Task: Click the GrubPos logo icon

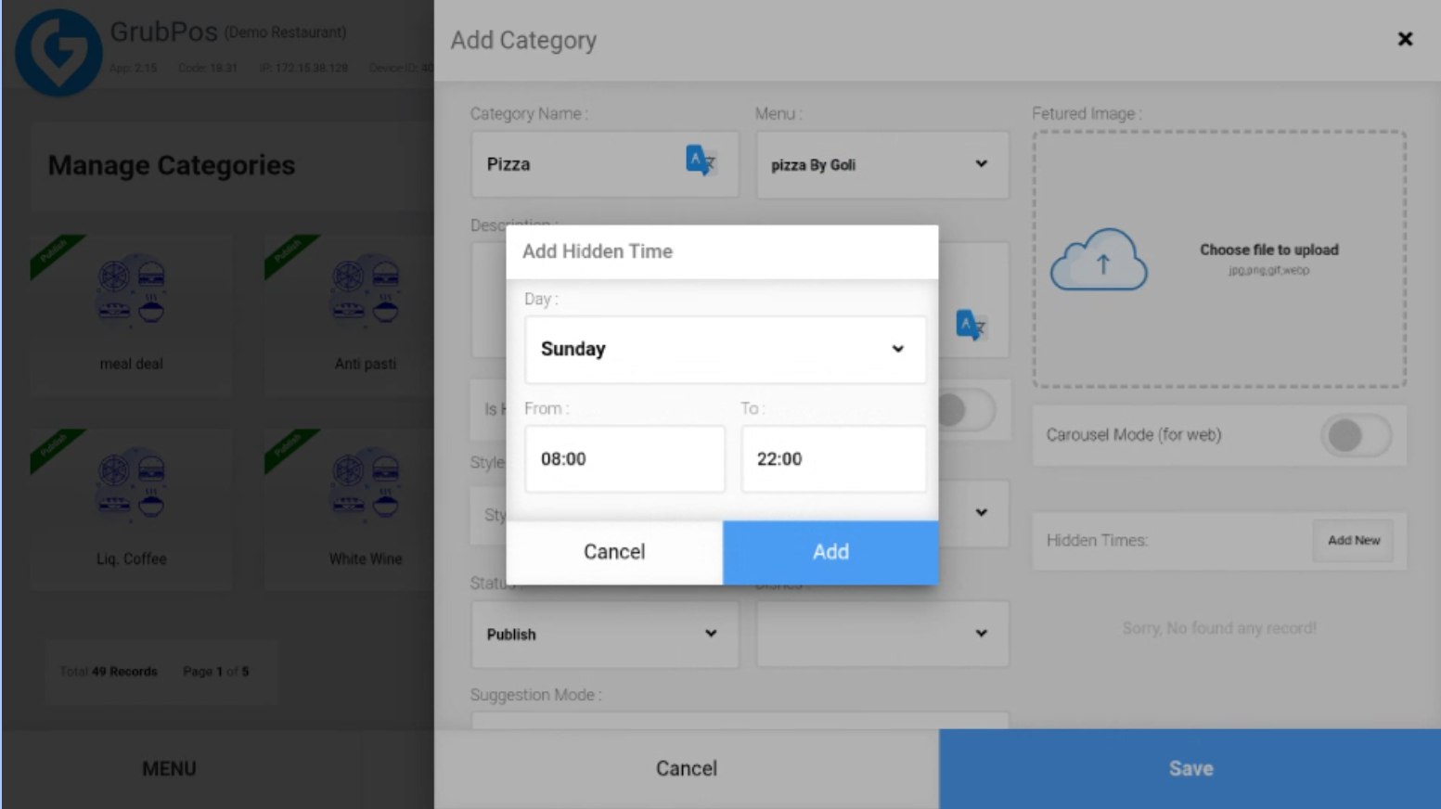Action: [x=58, y=52]
